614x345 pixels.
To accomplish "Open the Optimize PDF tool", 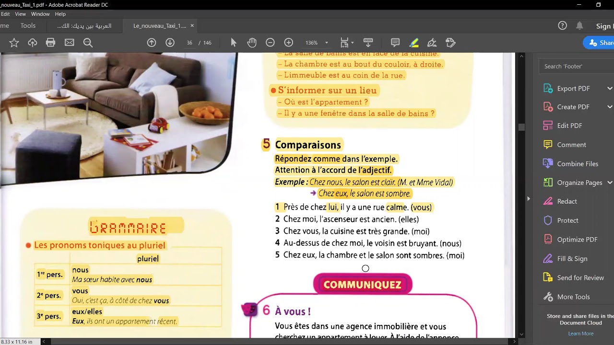I will (577, 240).
